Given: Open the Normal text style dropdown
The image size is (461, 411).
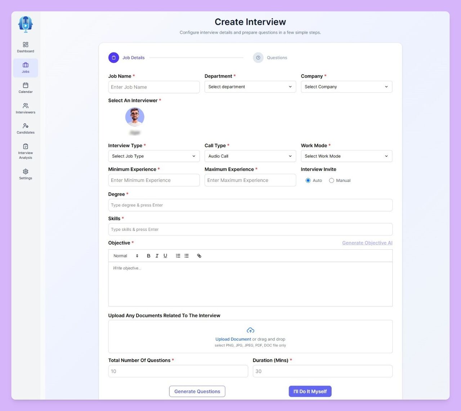Looking at the screenshot, I should click(126, 256).
